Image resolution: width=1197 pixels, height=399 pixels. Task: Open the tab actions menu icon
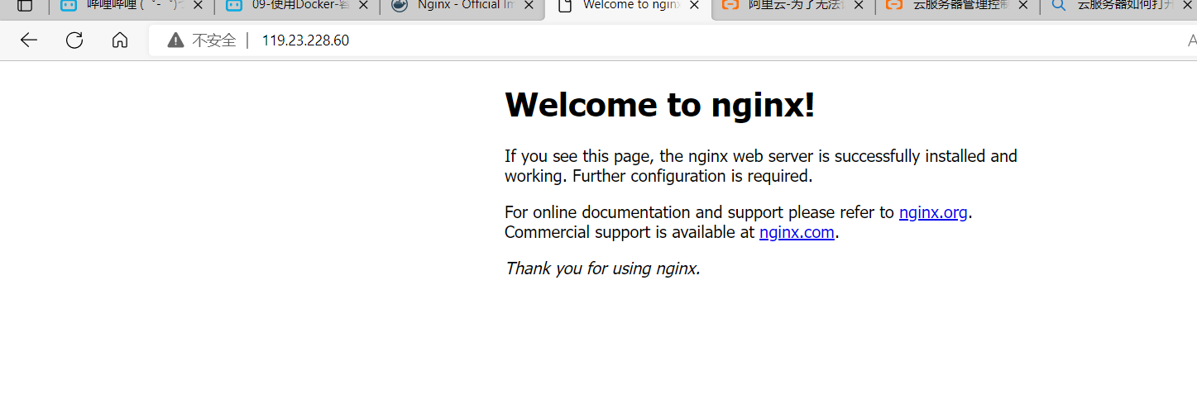25,6
